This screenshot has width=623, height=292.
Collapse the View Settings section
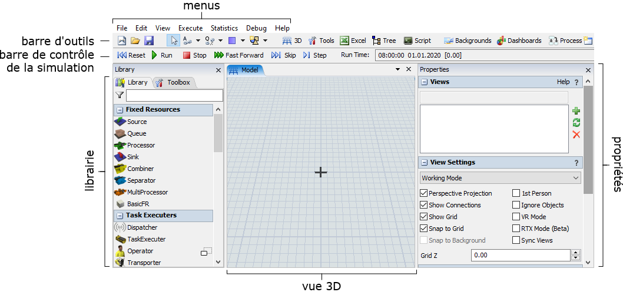click(424, 163)
